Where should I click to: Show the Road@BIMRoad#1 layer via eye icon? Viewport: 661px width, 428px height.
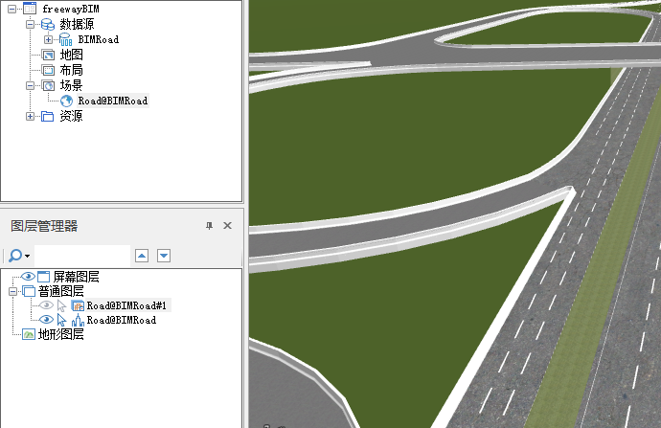46,305
